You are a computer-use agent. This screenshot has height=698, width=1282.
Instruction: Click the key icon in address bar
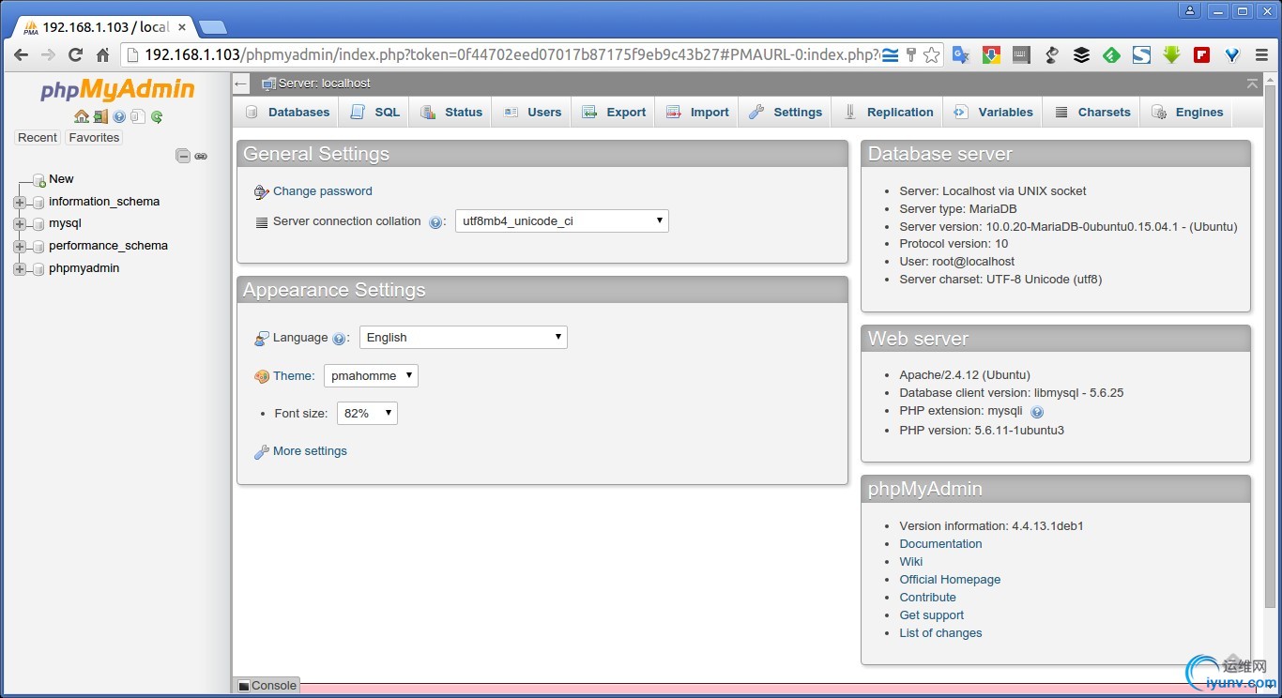910,55
